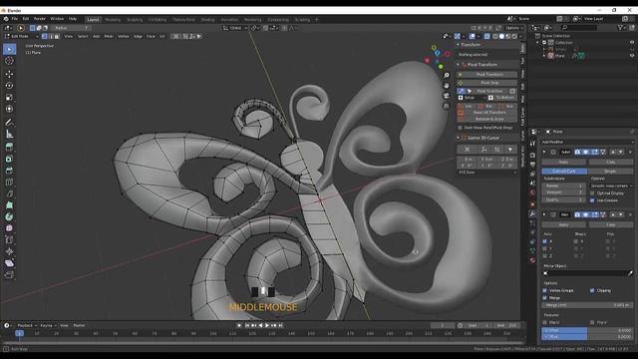638x359 pixels.
Task: Click the zoom magnifier icon in the viewport
Action: pyautogui.click(x=447, y=76)
